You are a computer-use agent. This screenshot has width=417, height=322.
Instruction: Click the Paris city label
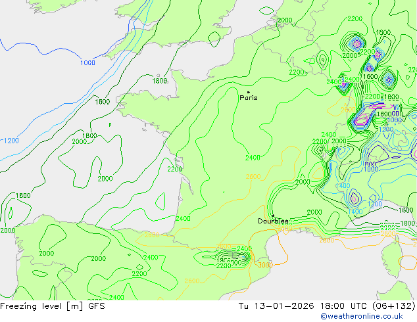point(249,97)
